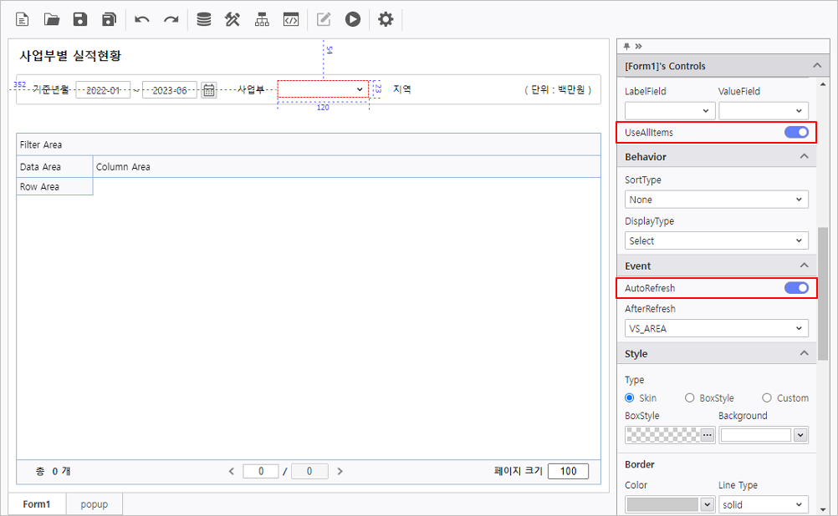Disable the AutoRefresh toggle
This screenshot has width=838, height=516.
coord(796,288)
